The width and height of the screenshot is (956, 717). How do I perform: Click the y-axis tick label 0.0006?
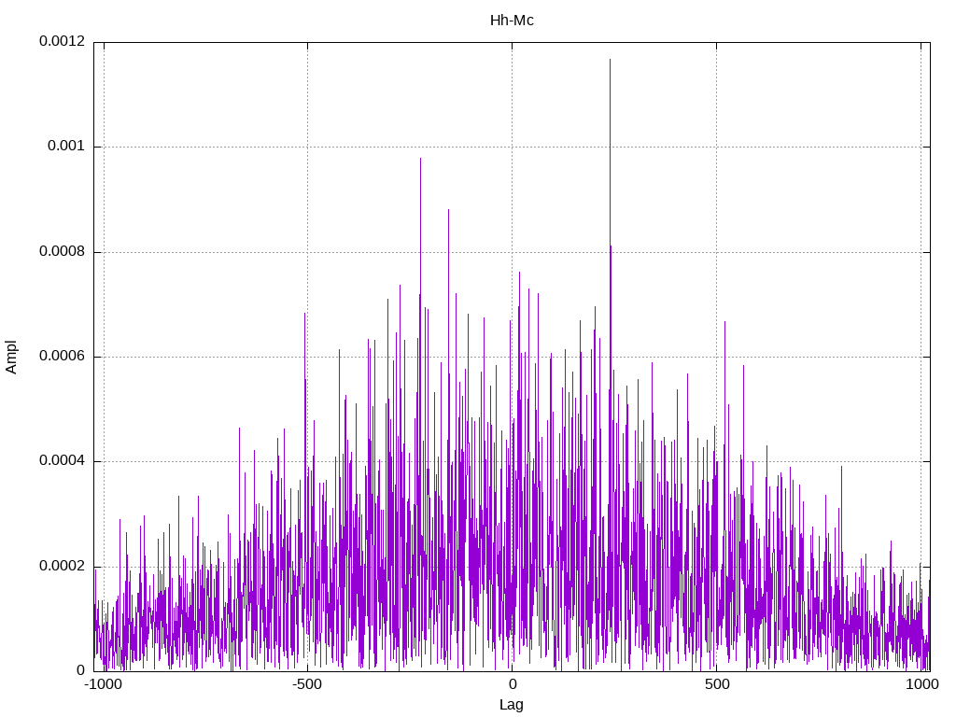63,356
